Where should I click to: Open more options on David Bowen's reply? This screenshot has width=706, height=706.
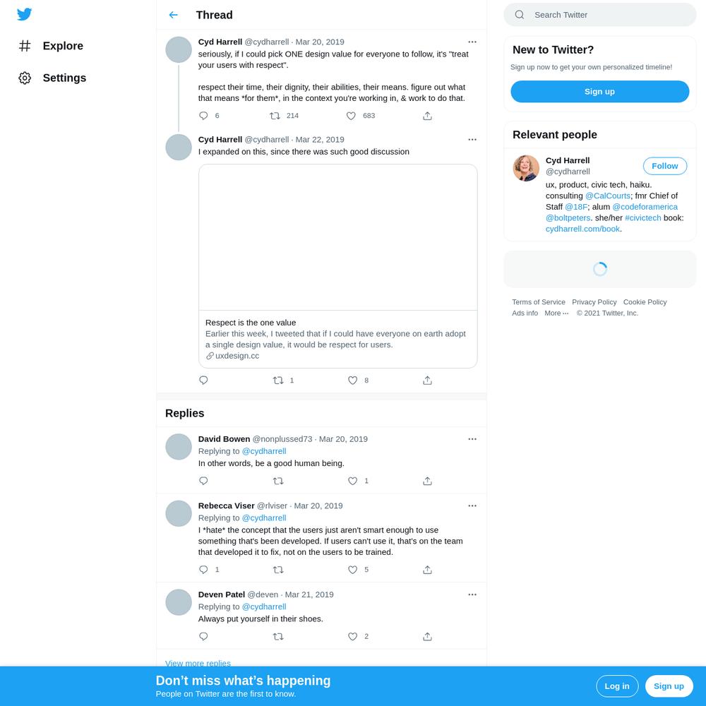(472, 439)
